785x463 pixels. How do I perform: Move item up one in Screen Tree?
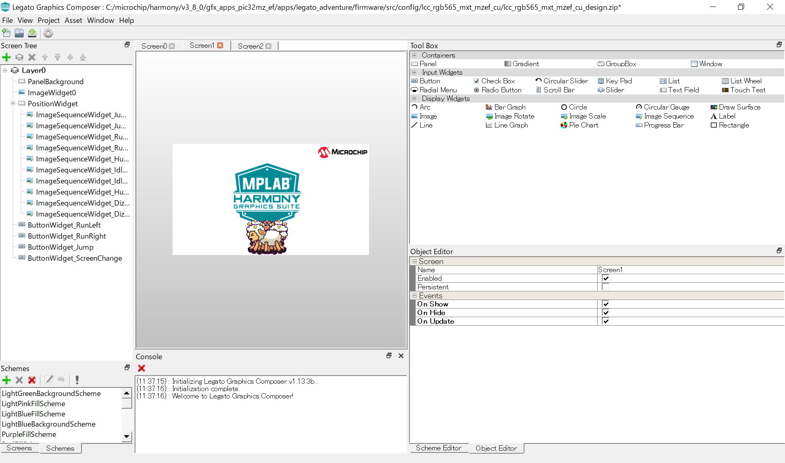click(45, 57)
